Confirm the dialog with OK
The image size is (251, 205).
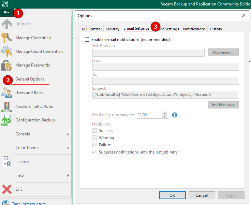(x=173, y=195)
